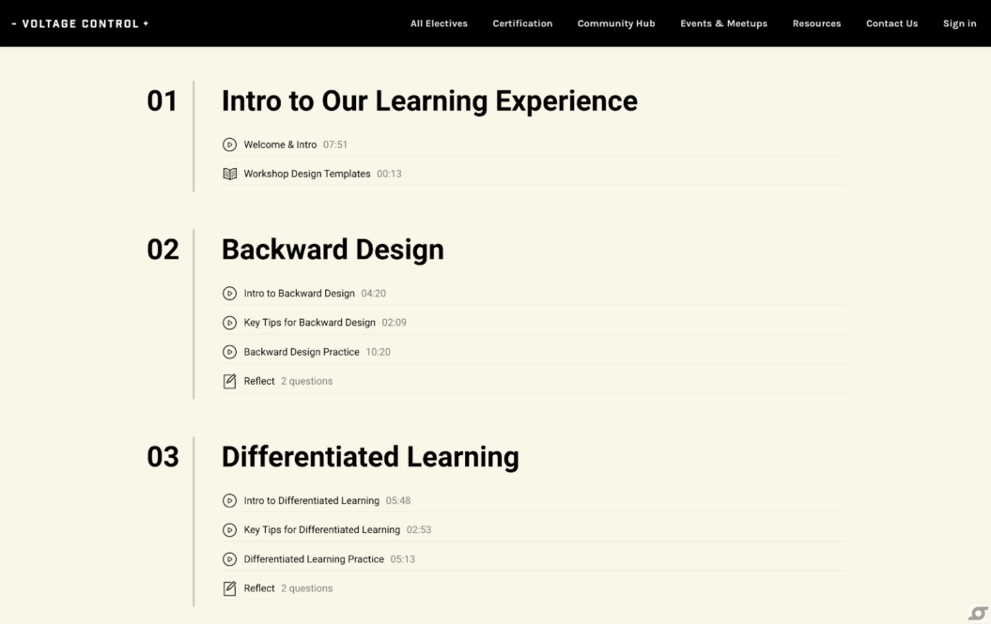Image resolution: width=991 pixels, height=624 pixels.
Task: Click the floating widget icon in bottom corner
Action: click(978, 613)
